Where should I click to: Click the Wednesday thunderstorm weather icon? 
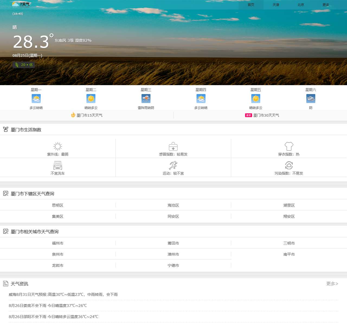(x=146, y=99)
